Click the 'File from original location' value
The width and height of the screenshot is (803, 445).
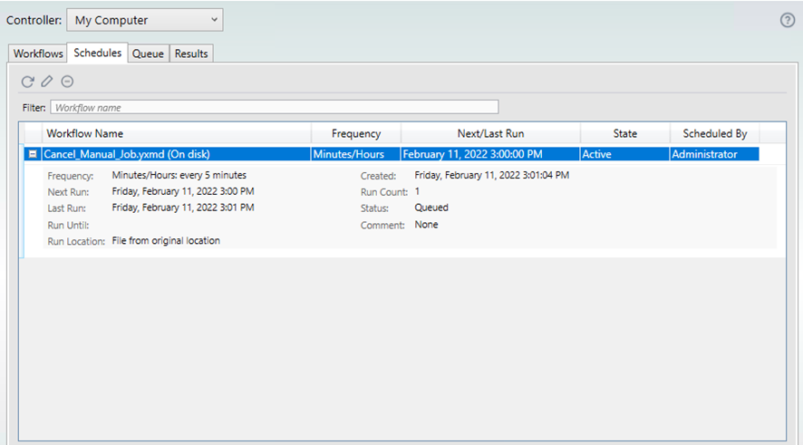pyautogui.click(x=166, y=241)
